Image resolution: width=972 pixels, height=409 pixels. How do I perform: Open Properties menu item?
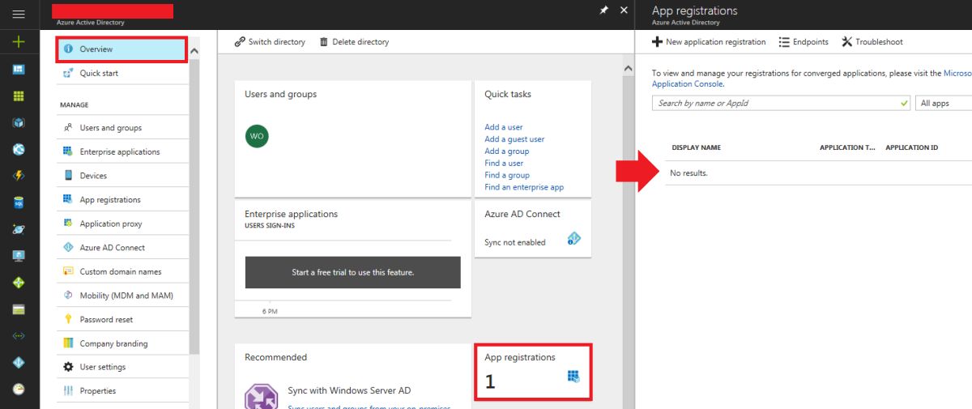(124, 390)
